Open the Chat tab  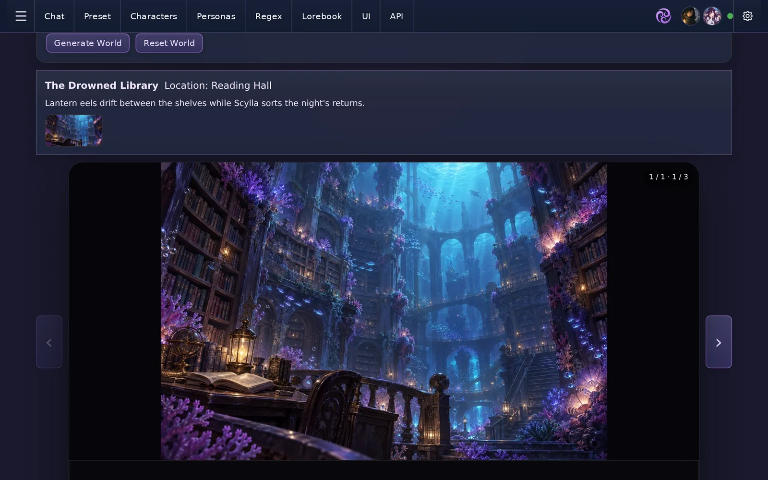coord(54,16)
